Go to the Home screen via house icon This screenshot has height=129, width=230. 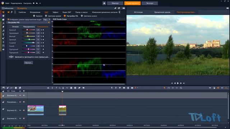(x=104, y=3)
